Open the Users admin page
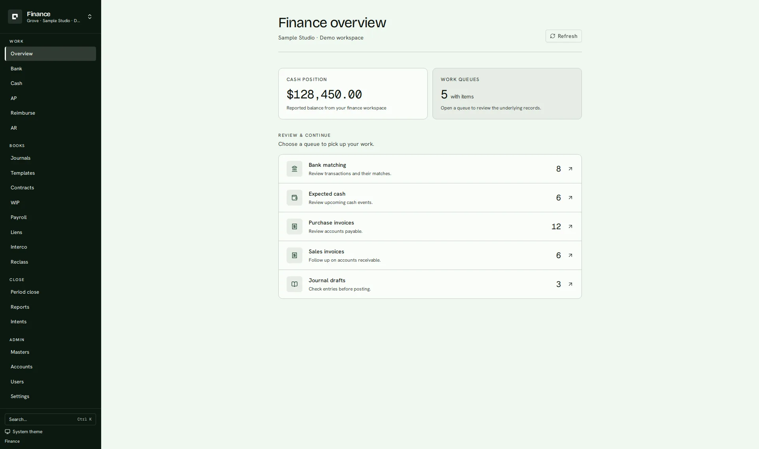The image size is (759, 449). pos(50,382)
